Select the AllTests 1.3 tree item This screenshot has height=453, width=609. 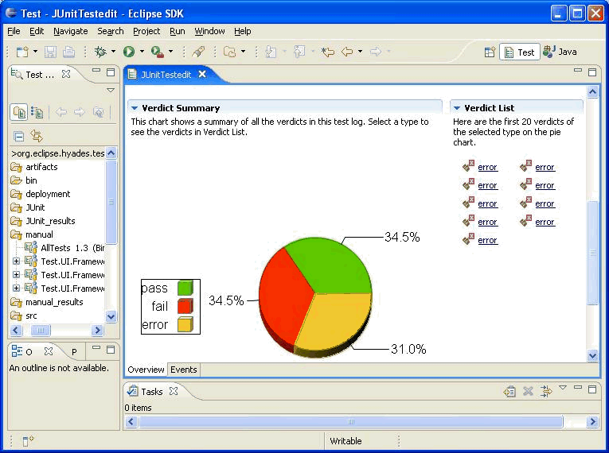pyautogui.click(x=72, y=248)
